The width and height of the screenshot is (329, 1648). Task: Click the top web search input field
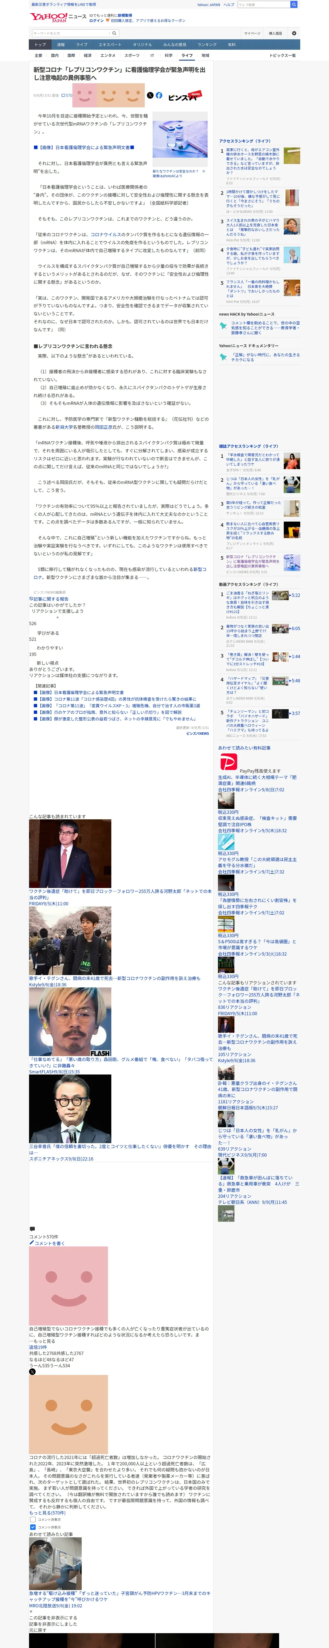tap(263, 4)
